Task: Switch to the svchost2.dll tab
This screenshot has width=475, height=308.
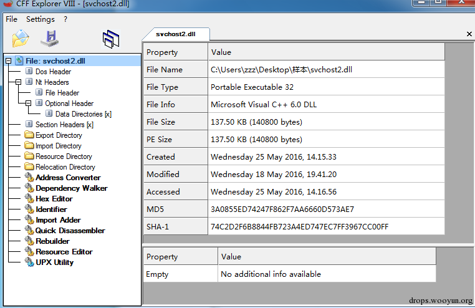Action: pyautogui.click(x=176, y=34)
